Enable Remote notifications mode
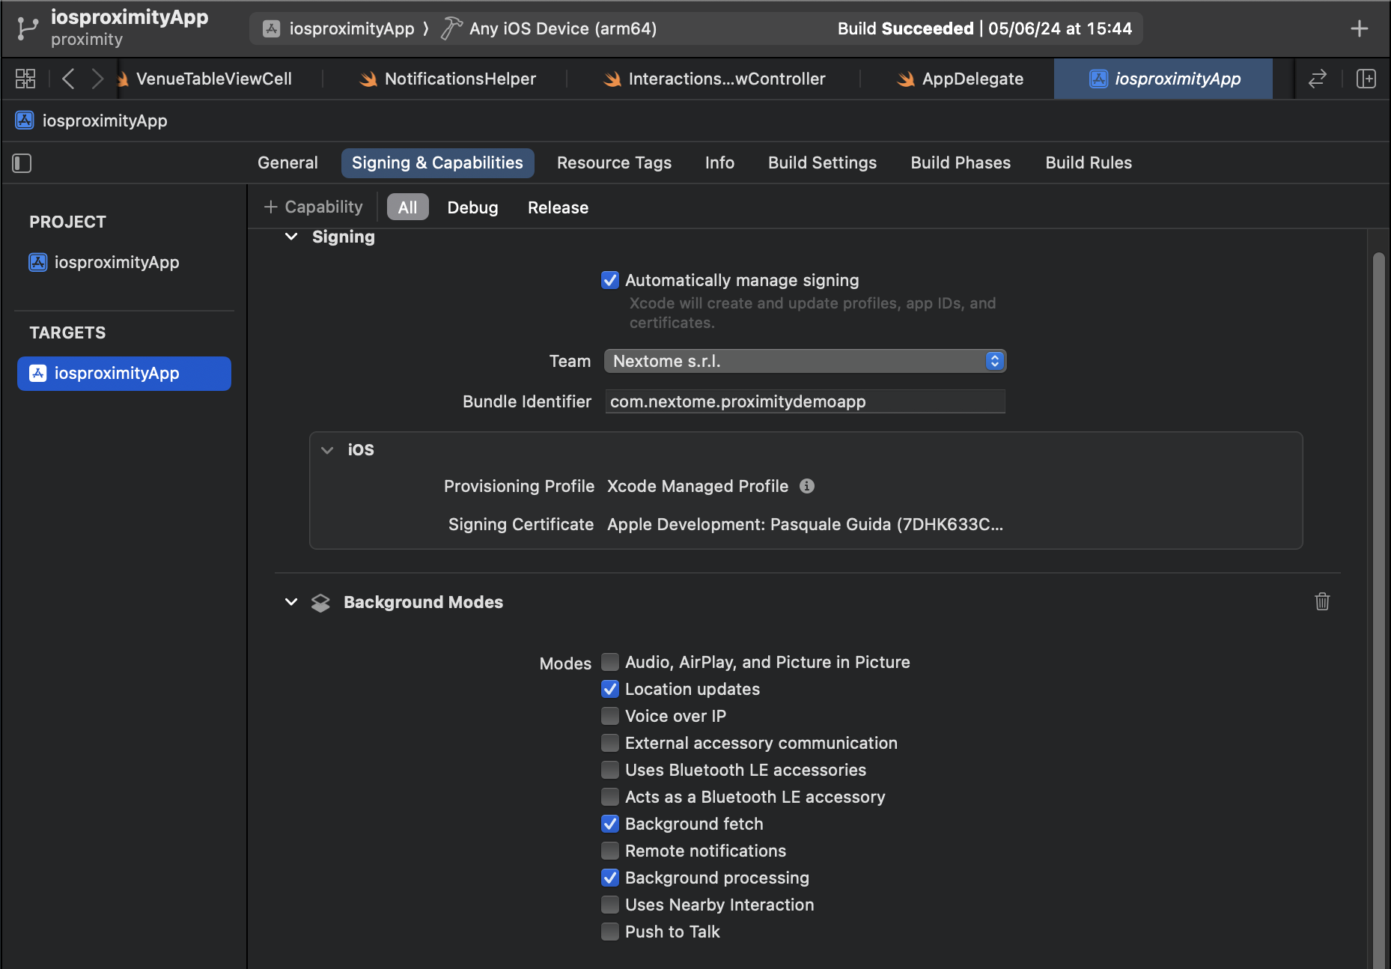 pos(610,851)
